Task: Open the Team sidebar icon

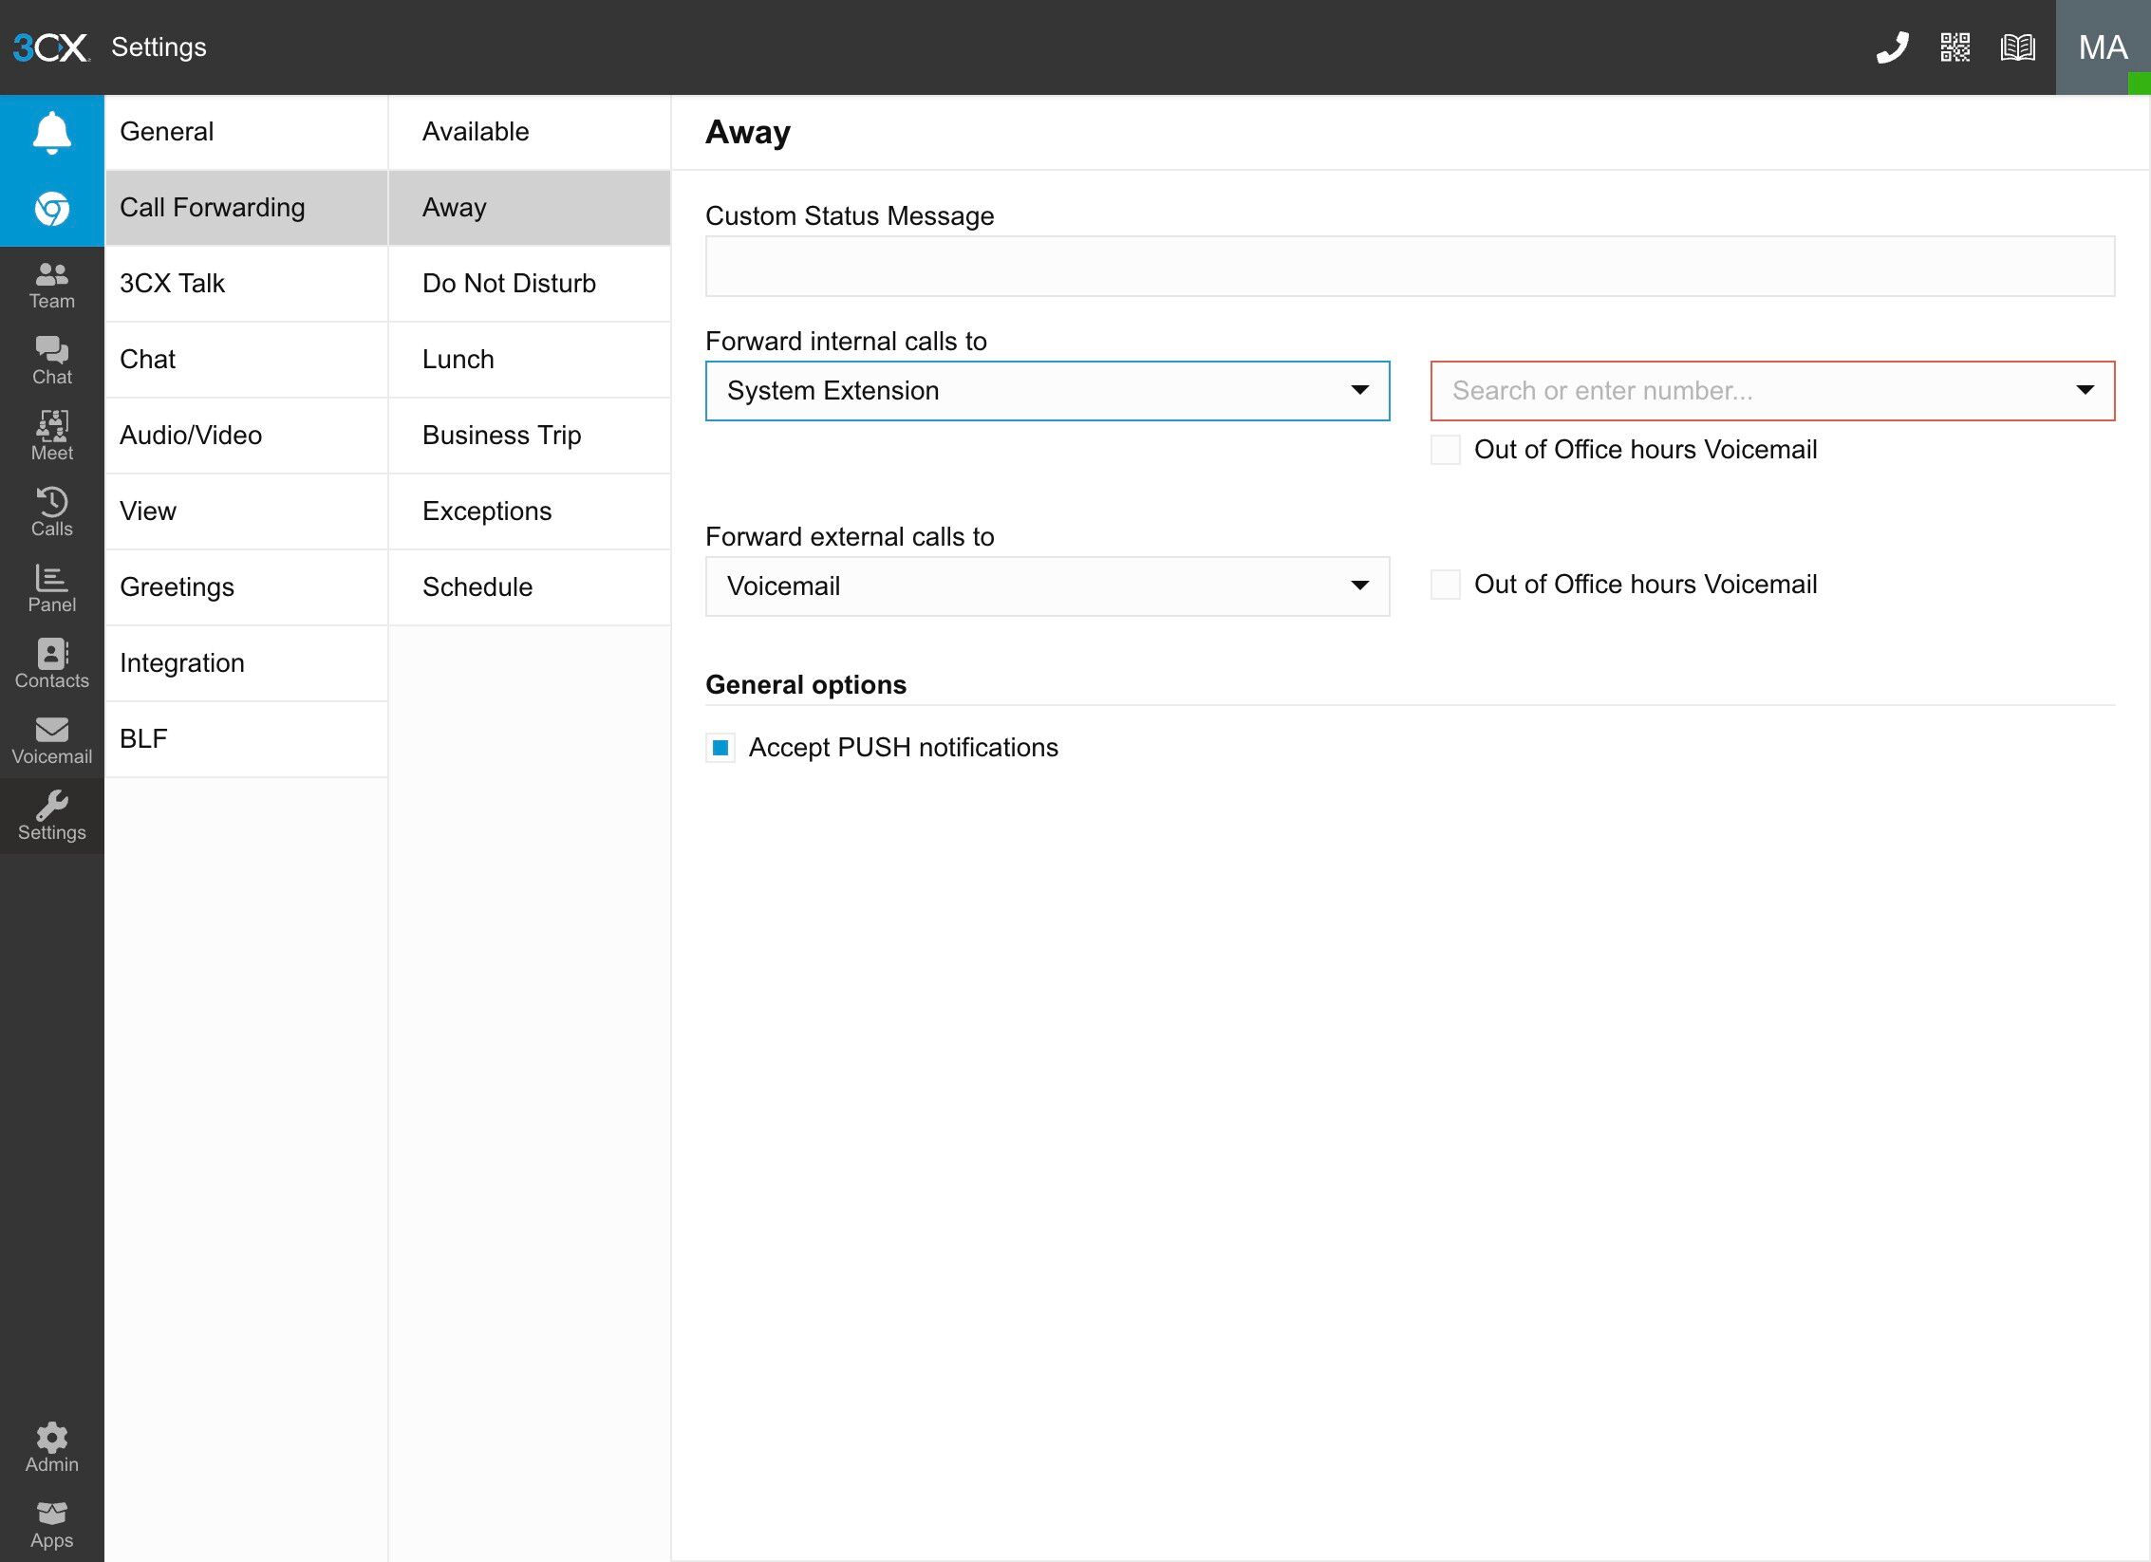Action: [52, 285]
